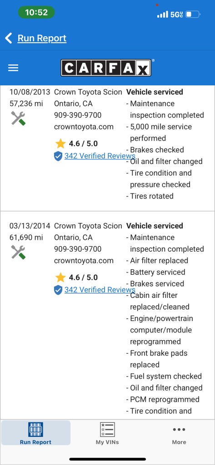Tap wrench service icon for 10/08/2013 record

(x=18, y=118)
